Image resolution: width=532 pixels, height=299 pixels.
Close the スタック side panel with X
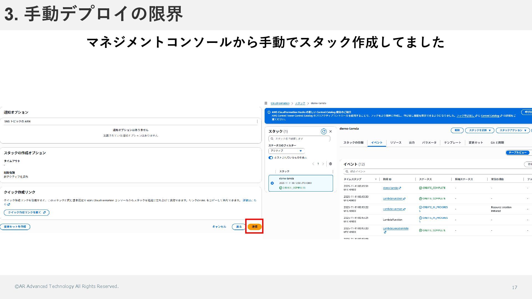(330, 132)
